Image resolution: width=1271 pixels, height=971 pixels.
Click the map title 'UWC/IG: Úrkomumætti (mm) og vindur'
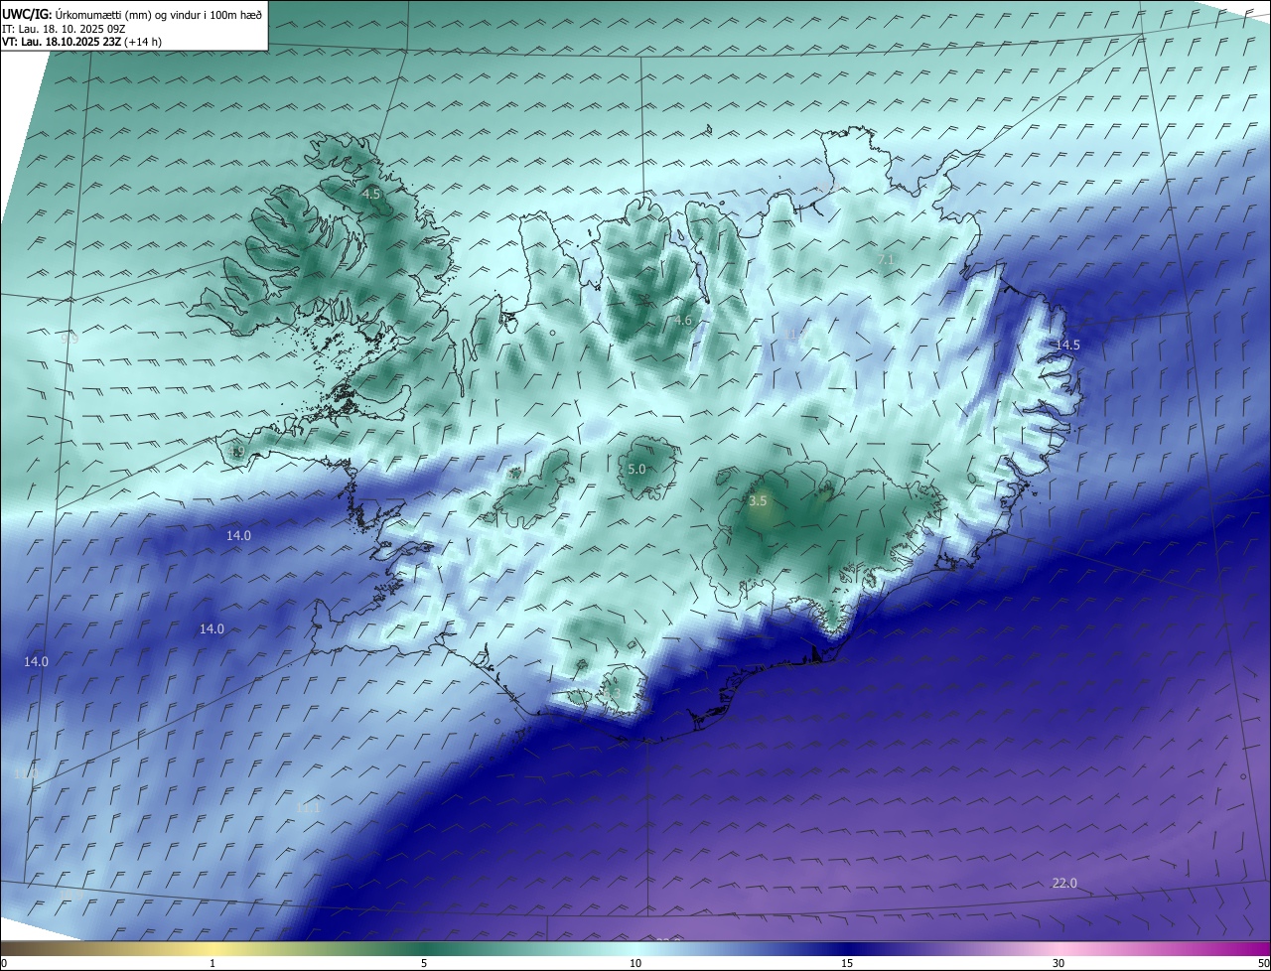point(132,14)
